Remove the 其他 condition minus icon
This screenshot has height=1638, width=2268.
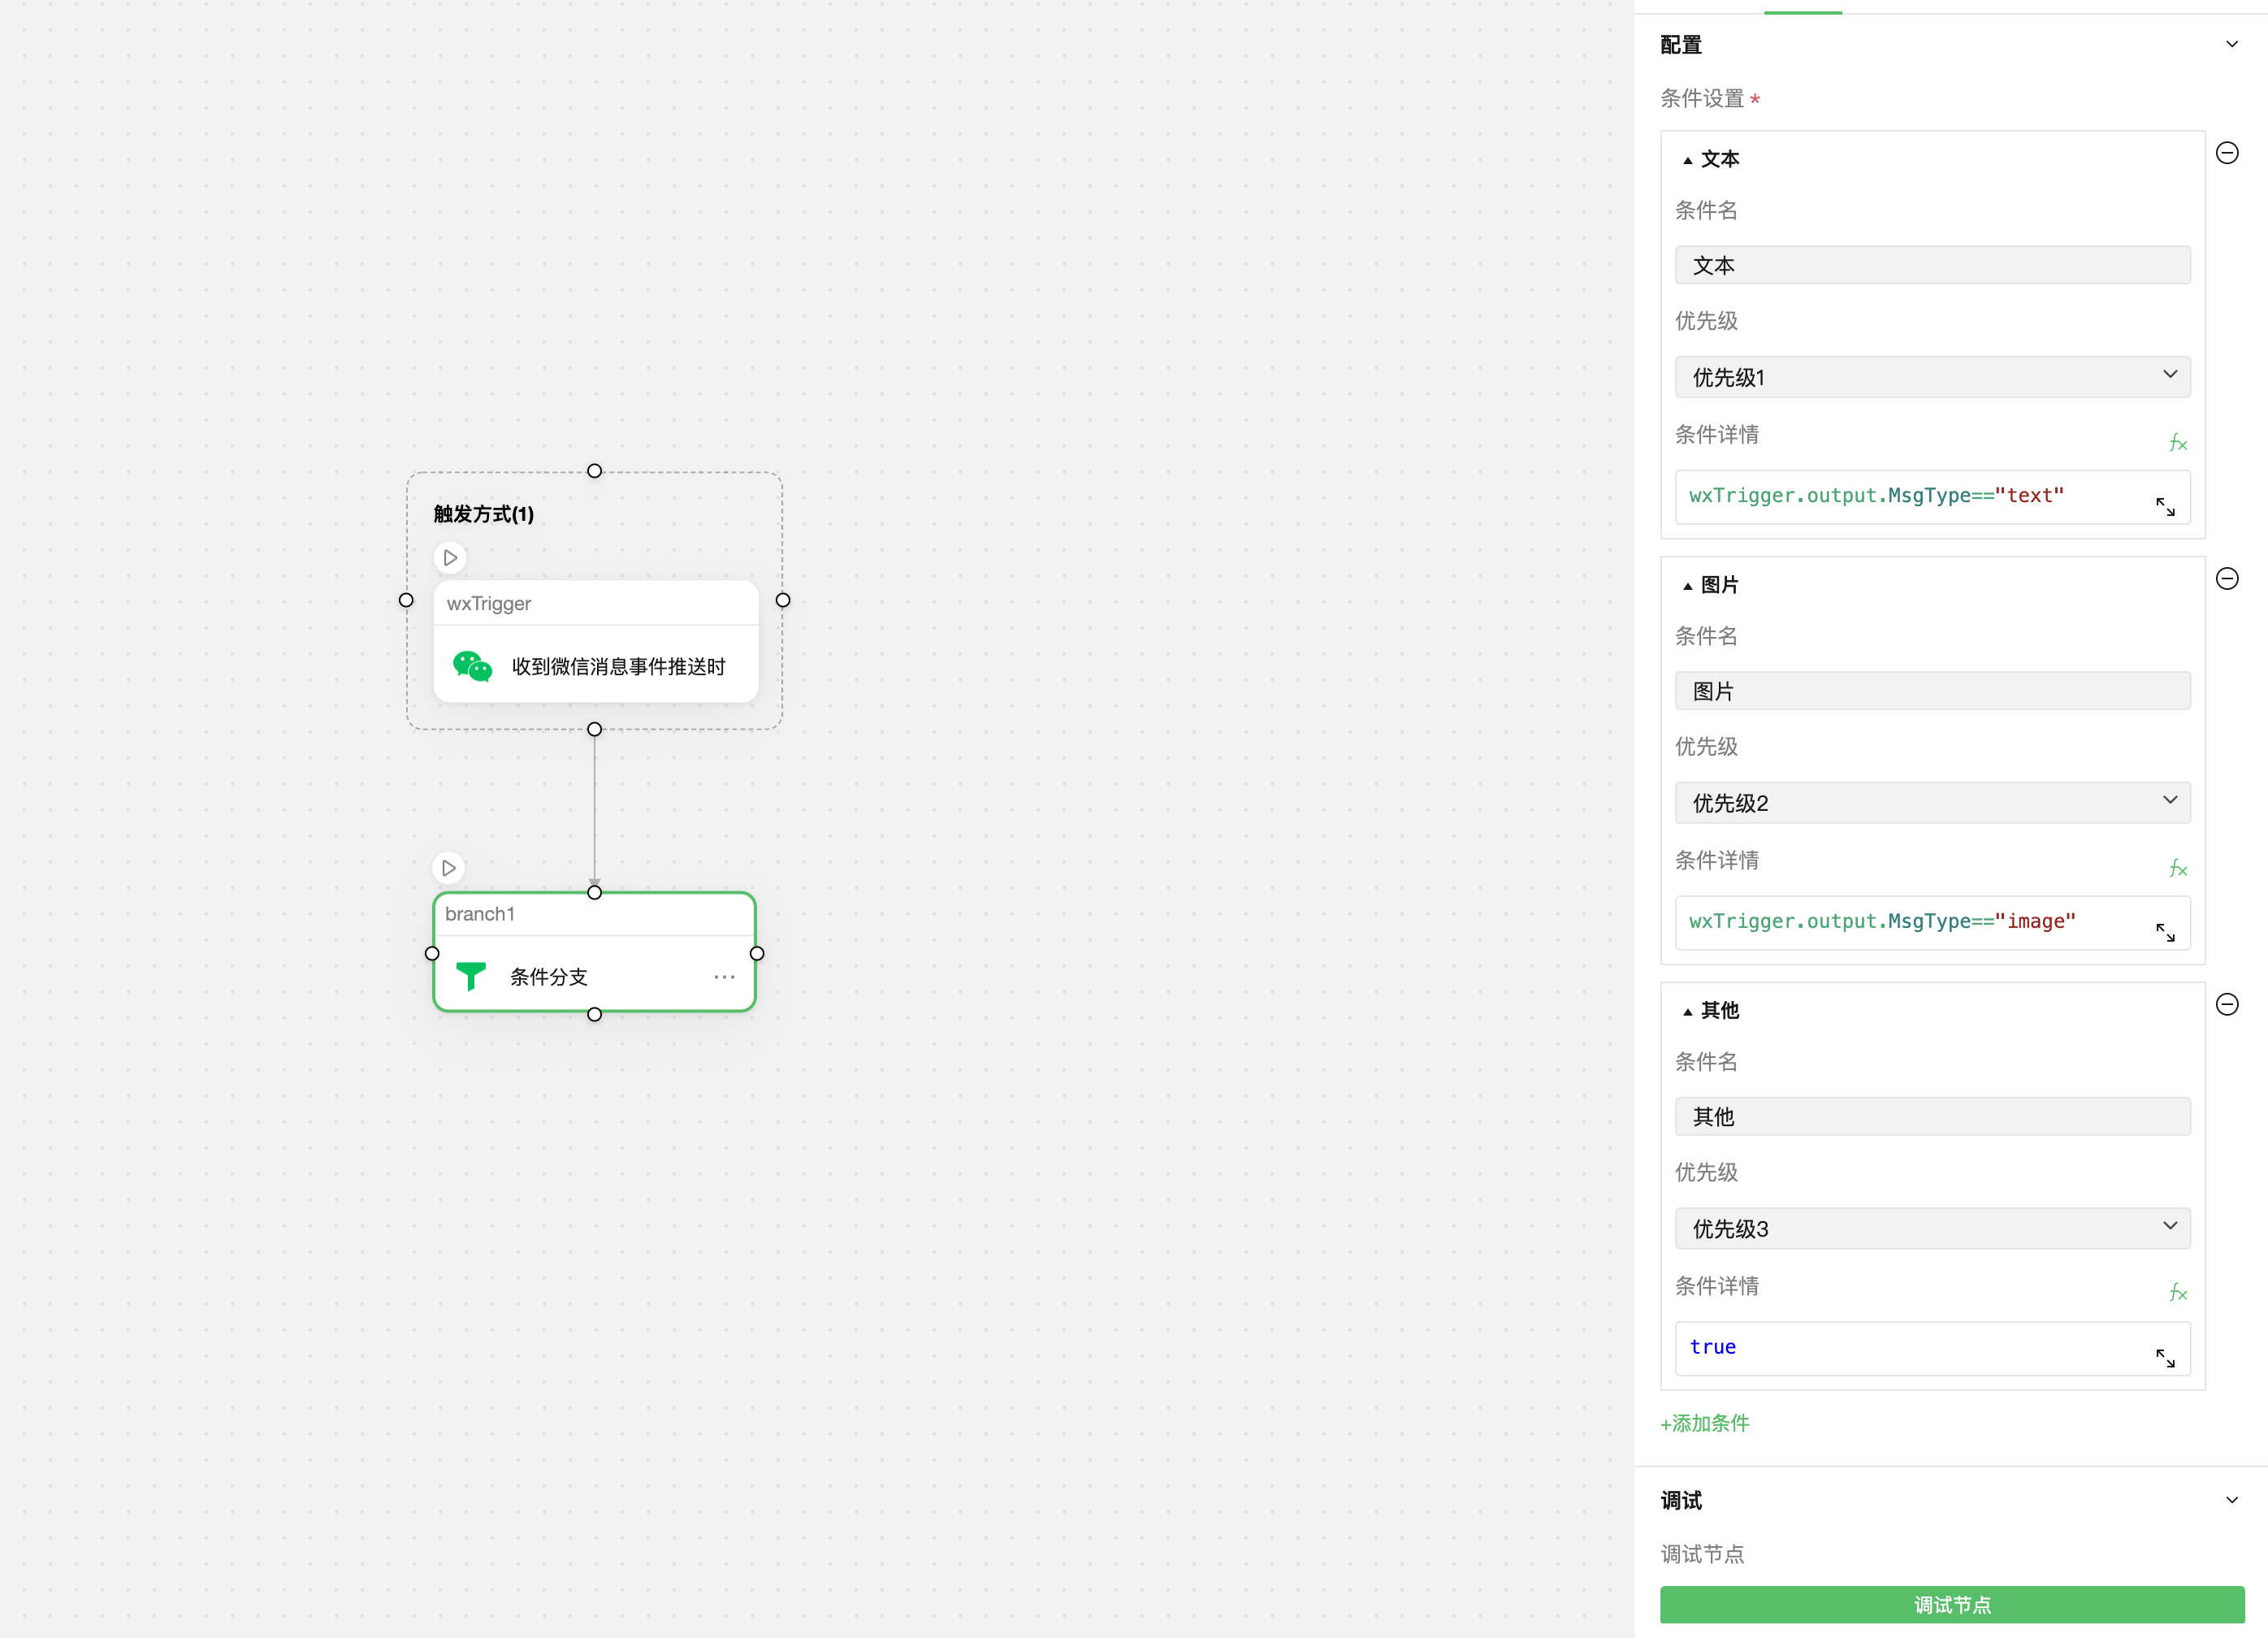point(2227,1005)
